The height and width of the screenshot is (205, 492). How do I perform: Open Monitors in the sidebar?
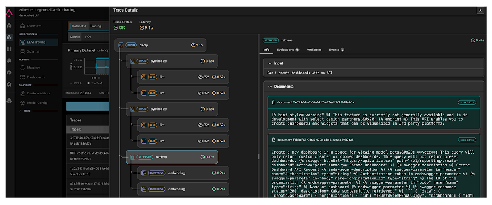34,68
